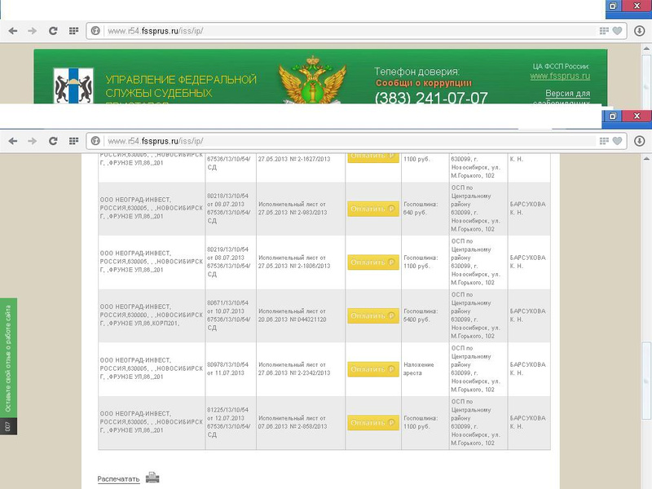Select debtor address with КОРП201 in 80671 row
This screenshot has width=652, height=489.
[152, 315]
